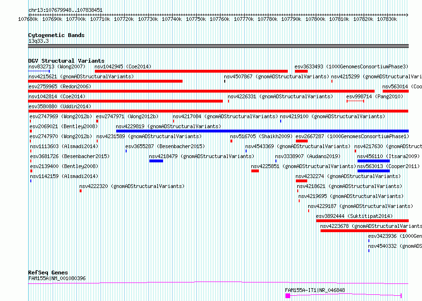Open variant nsv4226331 label
This screenshot has height=301, width=422.
point(280,96)
